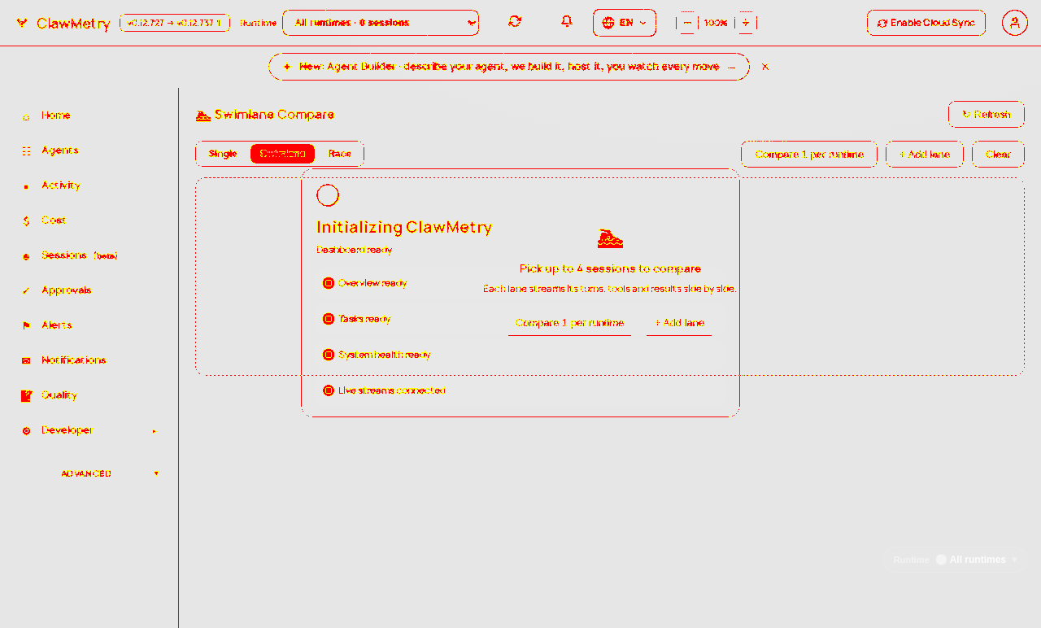Open the notifications bell in the top bar
Image resolution: width=1041 pixels, height=628 pixels.
pyautogui.click(x=567, y=22)
